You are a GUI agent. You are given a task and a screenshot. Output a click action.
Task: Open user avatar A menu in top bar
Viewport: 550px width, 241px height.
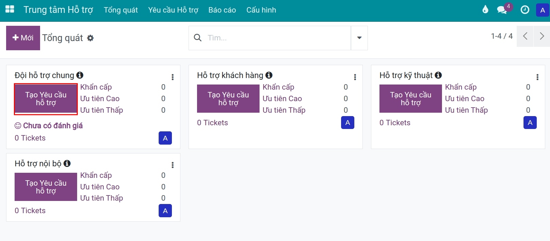(543, 10)
